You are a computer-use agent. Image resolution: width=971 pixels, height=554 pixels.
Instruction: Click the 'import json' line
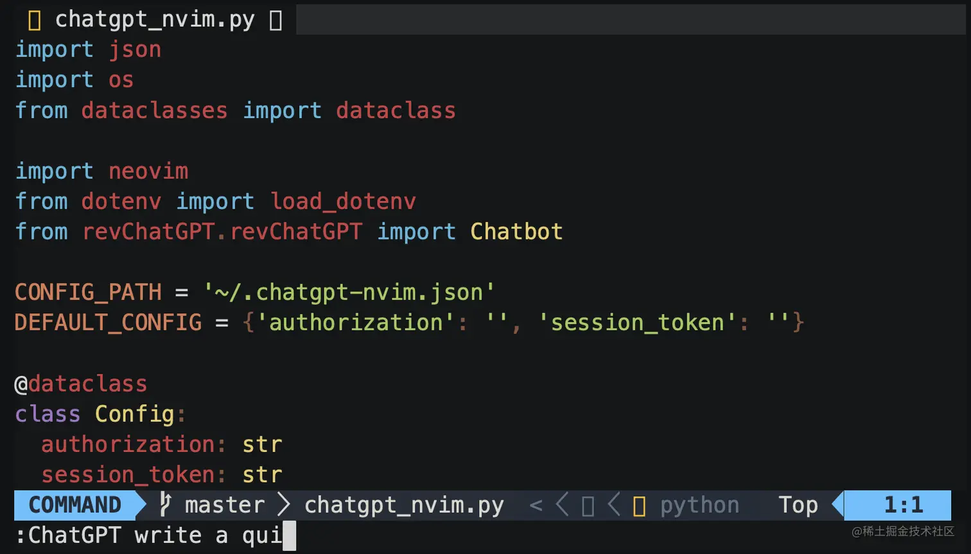(88, 49)
